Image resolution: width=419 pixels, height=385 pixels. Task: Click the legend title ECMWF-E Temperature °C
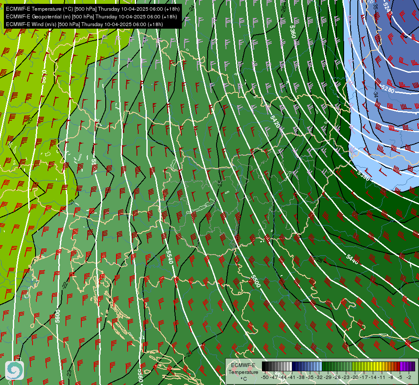coord(244,372)
